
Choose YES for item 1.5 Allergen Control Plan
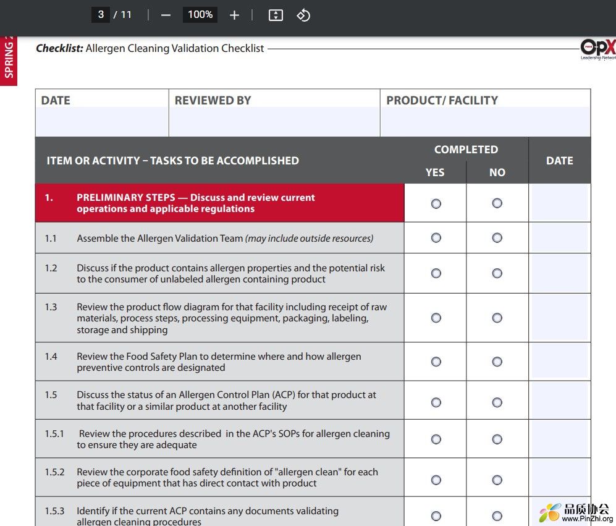pos(436,402)
